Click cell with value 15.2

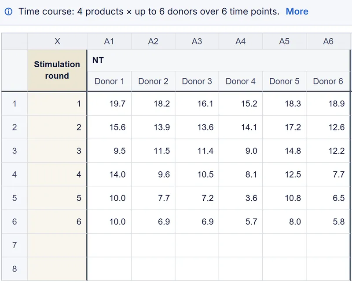pyautogui.click(x=240, y=104)
